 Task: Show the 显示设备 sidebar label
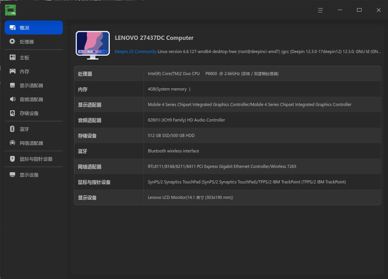(x=29, y=175)
